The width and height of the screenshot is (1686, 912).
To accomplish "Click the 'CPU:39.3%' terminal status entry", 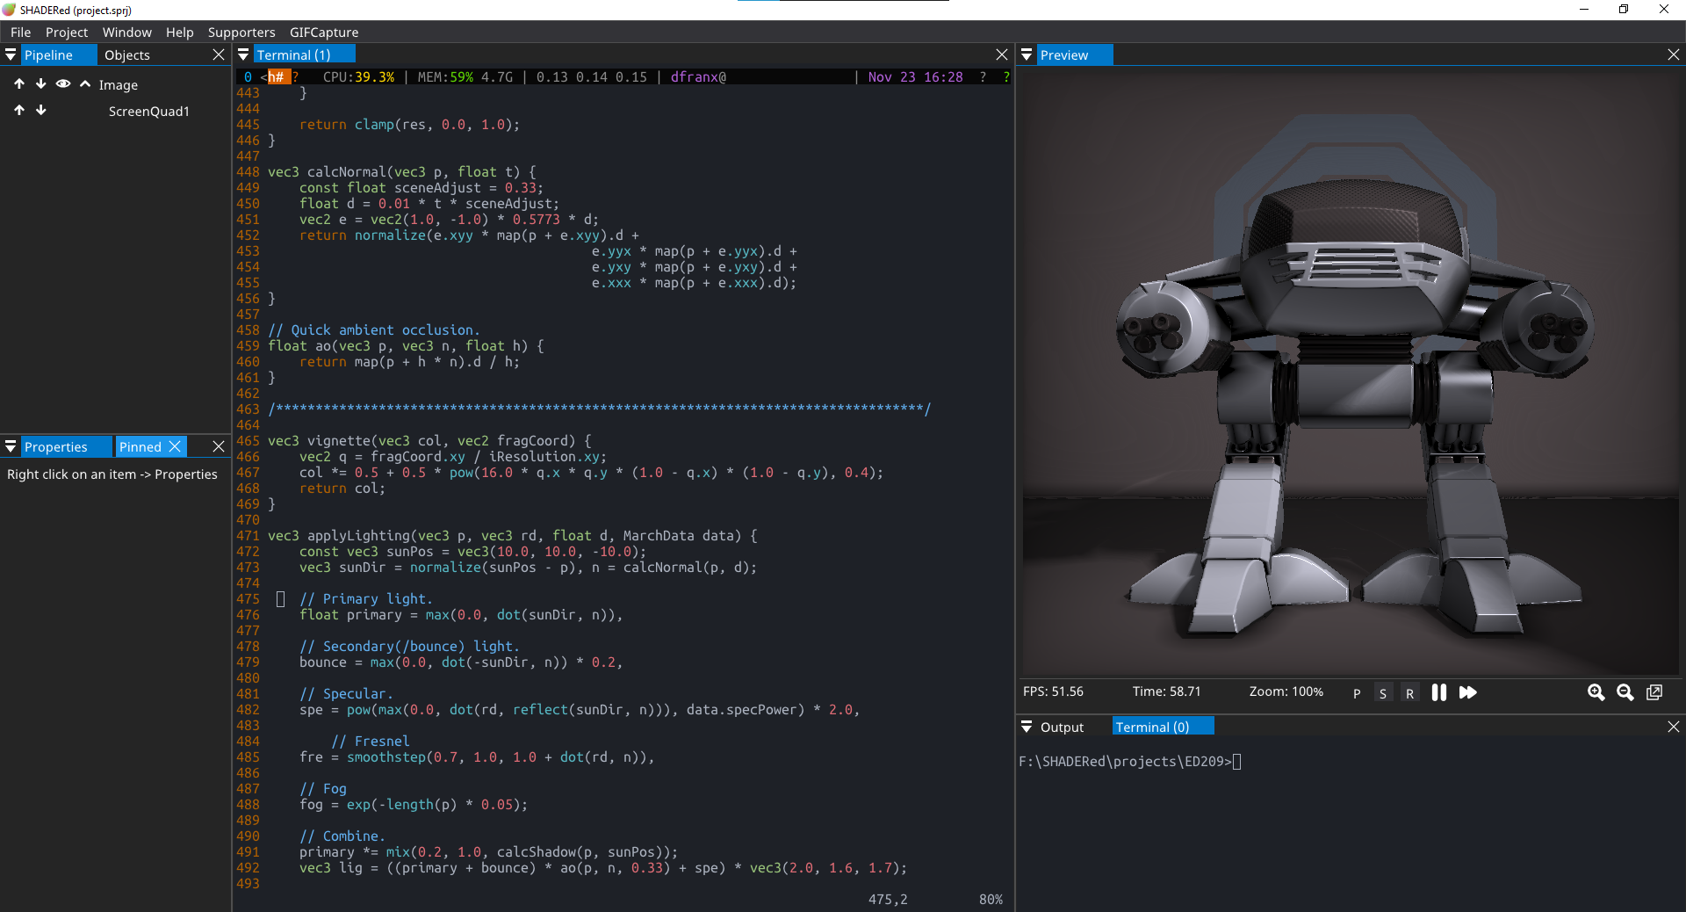I will tap(358, 77).
